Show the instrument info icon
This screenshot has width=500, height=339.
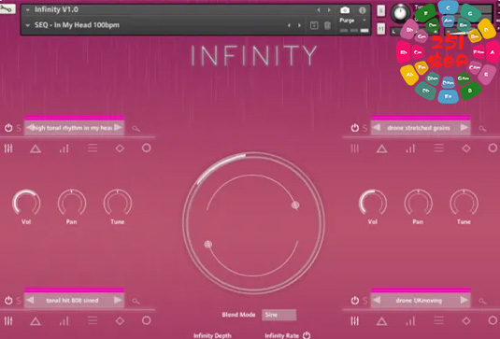tap(363, 10)
